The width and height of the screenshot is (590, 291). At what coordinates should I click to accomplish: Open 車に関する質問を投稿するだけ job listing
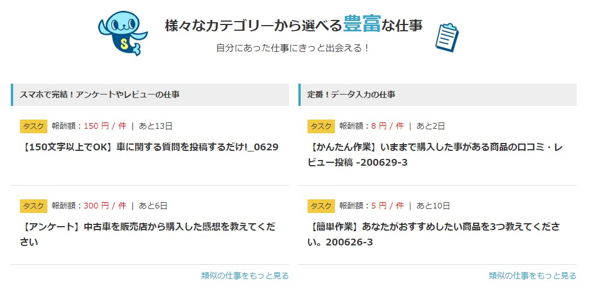(x=149, y=147)
